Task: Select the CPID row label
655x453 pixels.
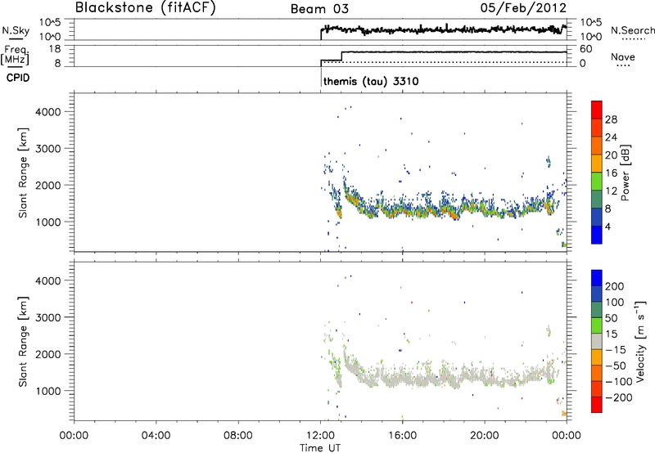Action: pos(18,78)
